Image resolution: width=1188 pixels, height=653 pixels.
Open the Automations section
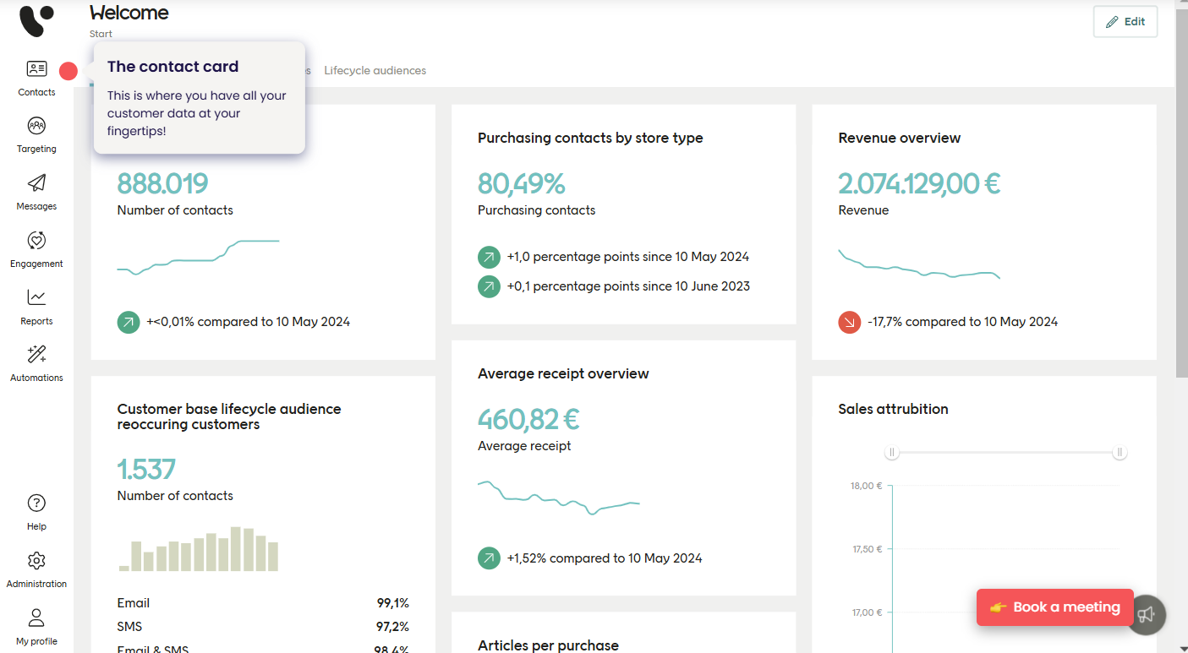[36, 362]
